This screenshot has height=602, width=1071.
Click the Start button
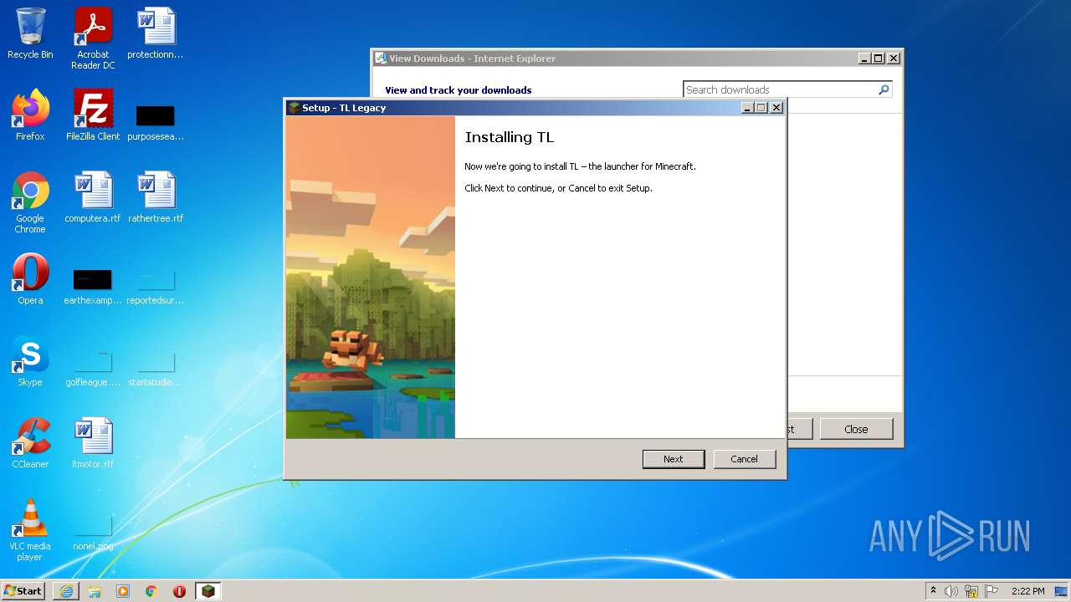click(23, 591)
